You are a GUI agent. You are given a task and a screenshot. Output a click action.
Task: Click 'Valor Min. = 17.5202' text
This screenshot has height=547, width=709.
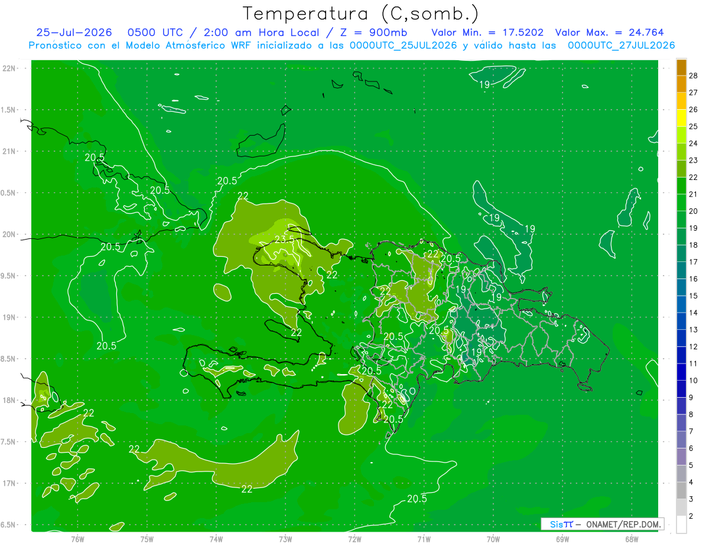[487, 32]
